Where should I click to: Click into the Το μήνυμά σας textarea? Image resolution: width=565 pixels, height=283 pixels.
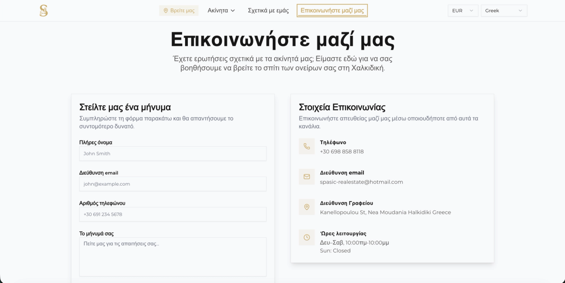pos(173,257)
